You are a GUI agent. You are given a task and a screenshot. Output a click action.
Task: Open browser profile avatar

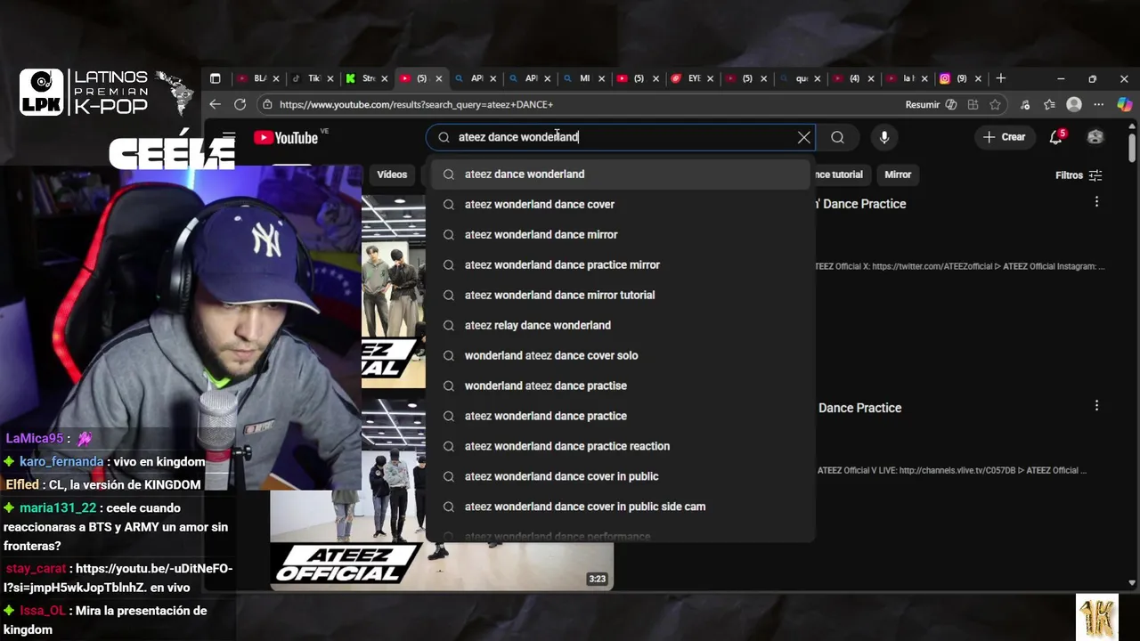tap(1074, 104)
